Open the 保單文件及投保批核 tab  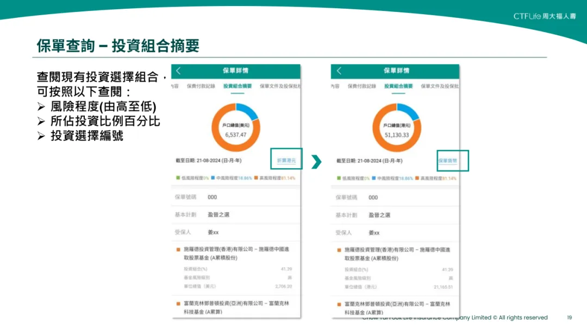(279, 86)
